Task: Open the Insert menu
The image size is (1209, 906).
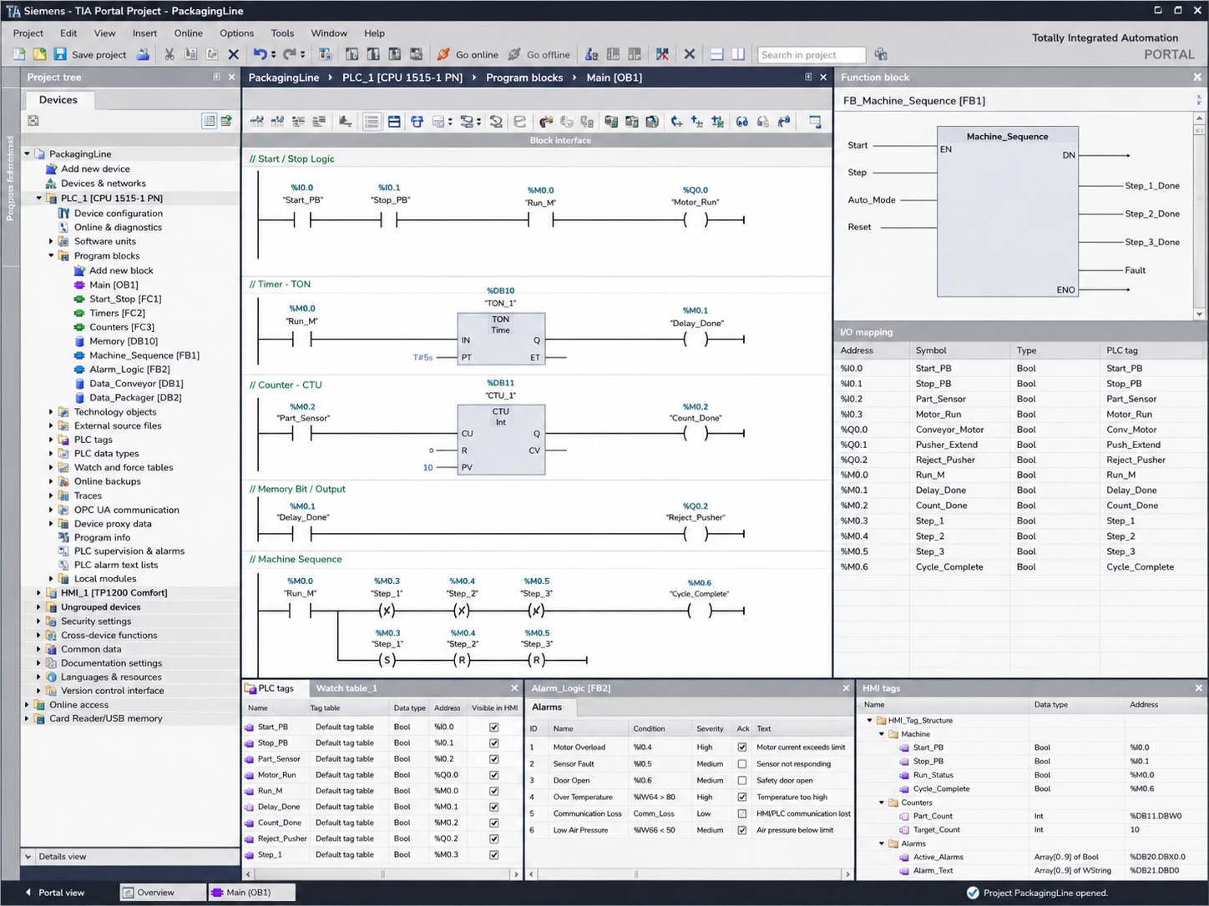Action: coord(144,33)
